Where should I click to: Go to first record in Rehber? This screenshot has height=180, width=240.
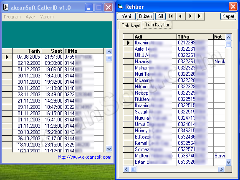[171, 16]
